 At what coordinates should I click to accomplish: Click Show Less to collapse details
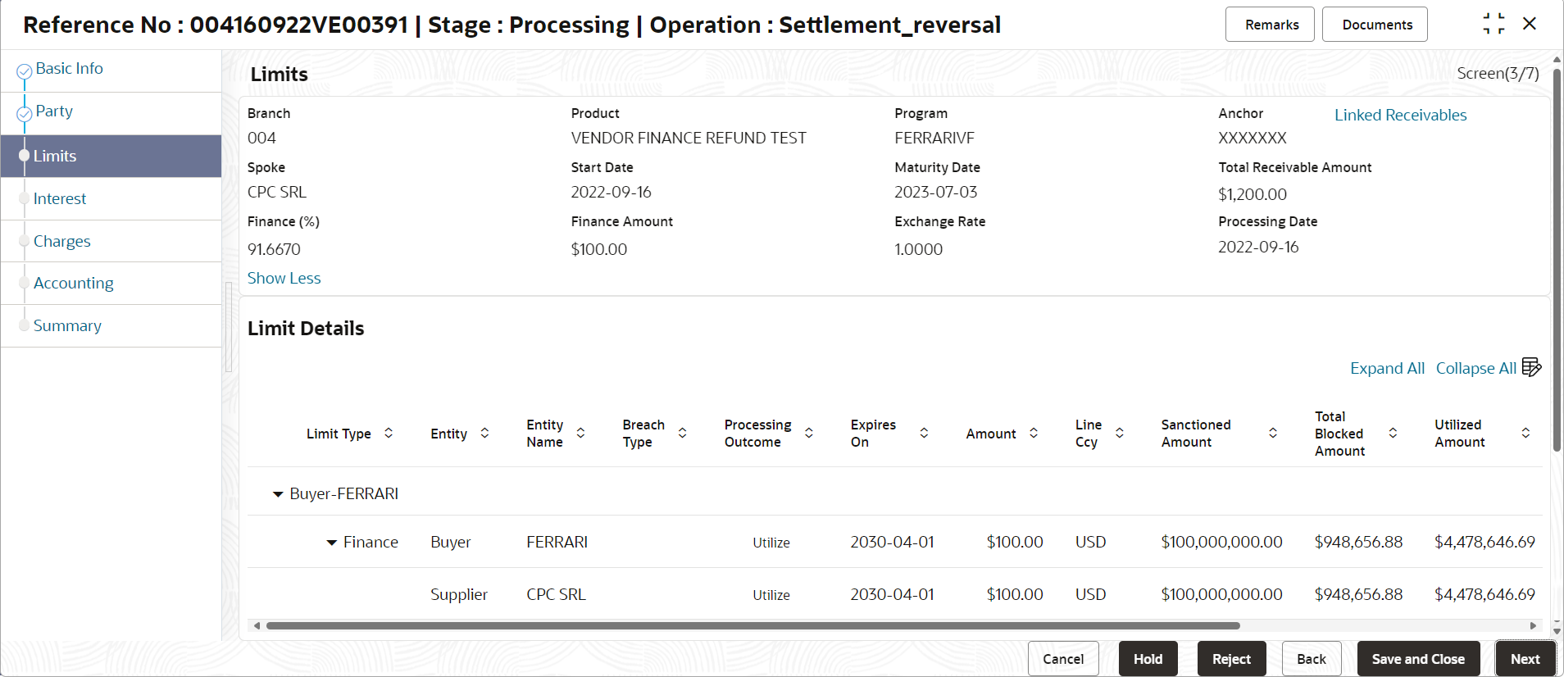284,279
